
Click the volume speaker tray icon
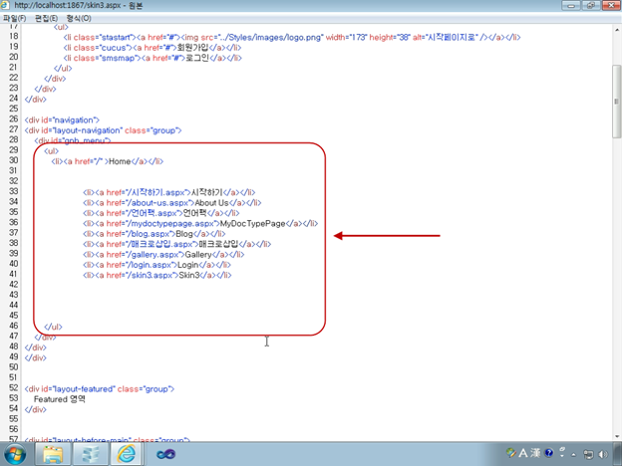click(x=603, y=454)
